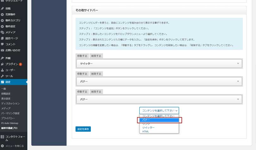Click the コメント speech bubble icon
256x150 pixels.
3,44
